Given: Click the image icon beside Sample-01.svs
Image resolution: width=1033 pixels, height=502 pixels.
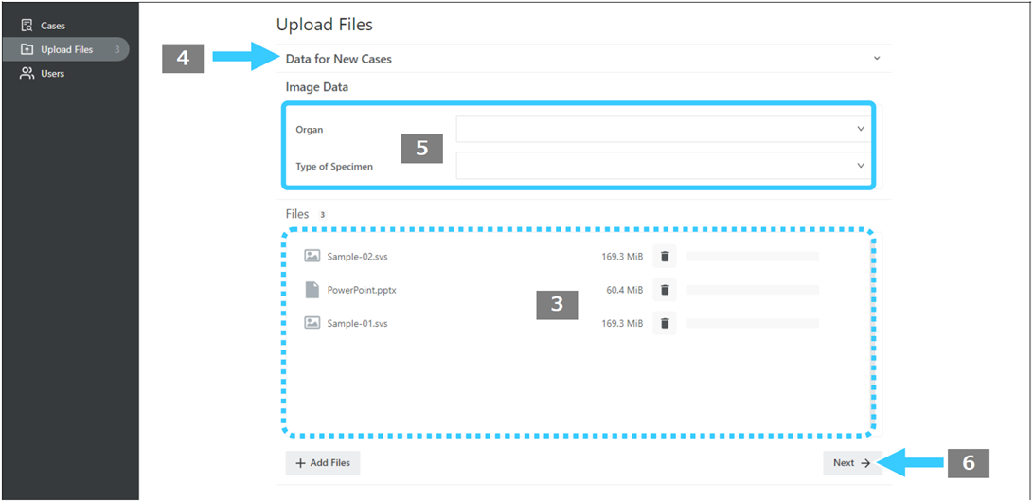Looking at the screenshot, I should pos(312,323).
